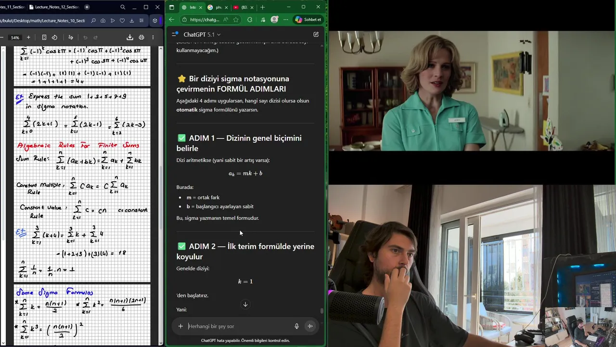Click the 54% zoom level field
Viewport: 616px width, 347px height.
coord(15,38)
